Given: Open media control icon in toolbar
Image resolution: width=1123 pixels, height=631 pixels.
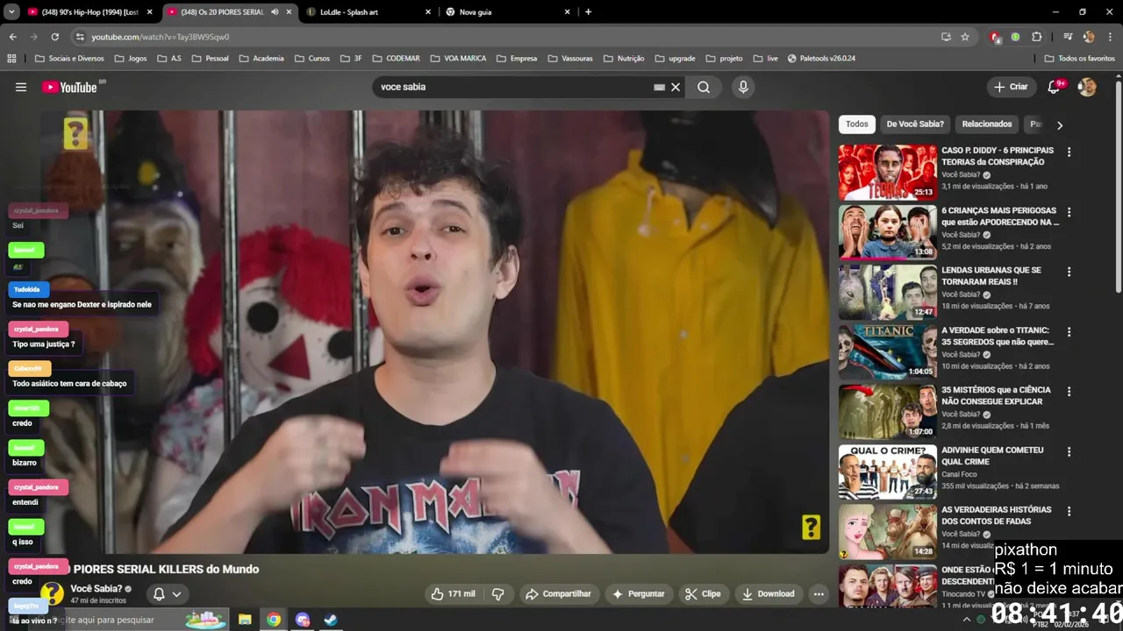Looking at the screenshot, I should 1068,37.
